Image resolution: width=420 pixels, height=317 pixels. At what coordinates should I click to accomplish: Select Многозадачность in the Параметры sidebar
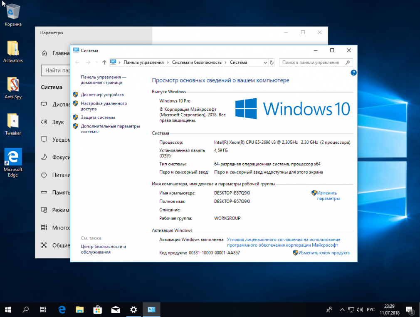(55, 227)
